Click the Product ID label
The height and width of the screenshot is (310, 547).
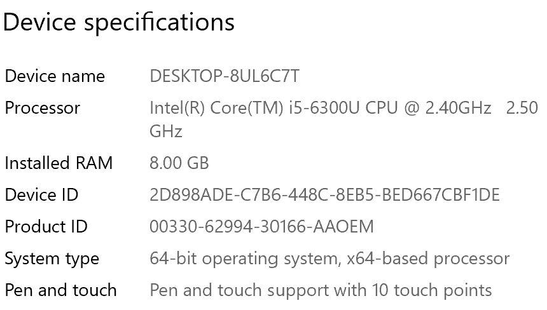[46, 227]
